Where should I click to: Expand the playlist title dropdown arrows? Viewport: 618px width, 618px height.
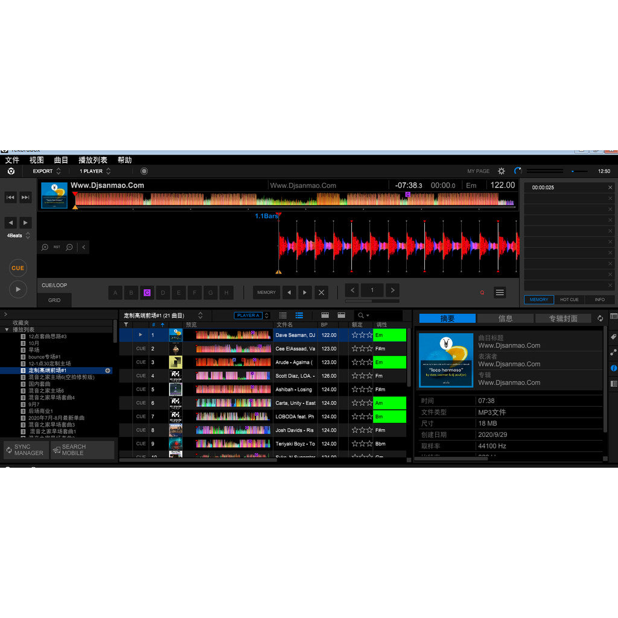200,315
